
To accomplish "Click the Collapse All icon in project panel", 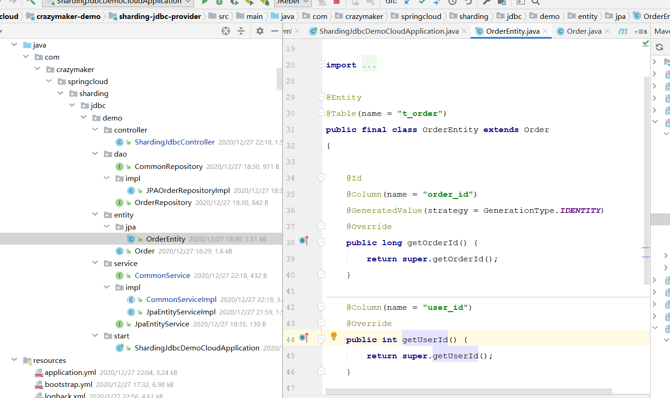I will point(241,31).
